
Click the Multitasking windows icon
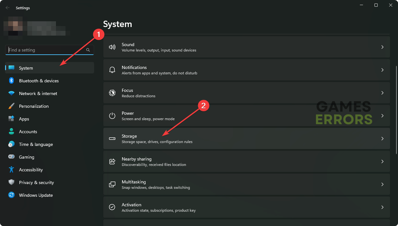[x=112, y=184]
